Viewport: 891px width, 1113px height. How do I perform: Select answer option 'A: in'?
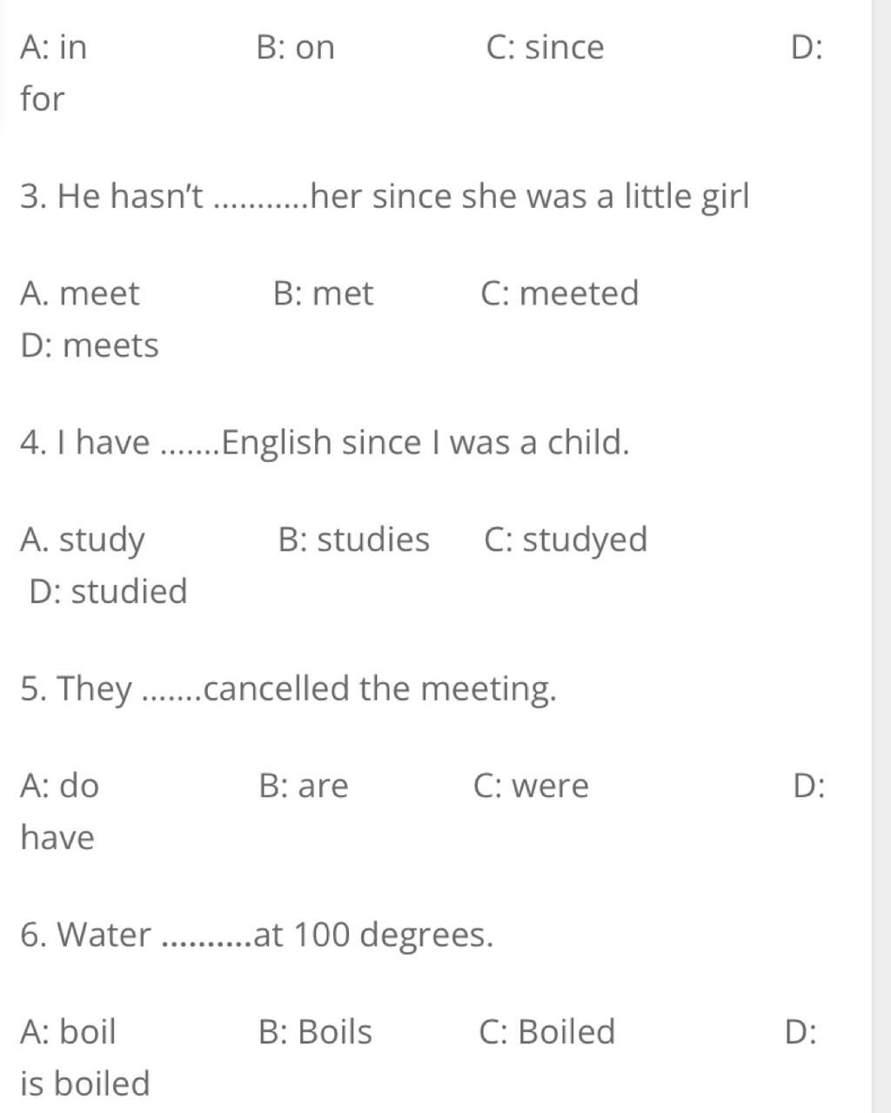pyautogui.click(x=53, y=47)
